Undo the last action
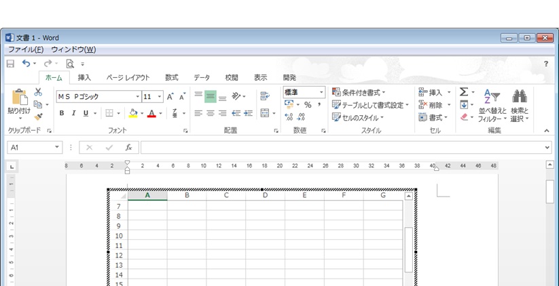The width and height of the screenshot is (559, 286). (26, 63)
